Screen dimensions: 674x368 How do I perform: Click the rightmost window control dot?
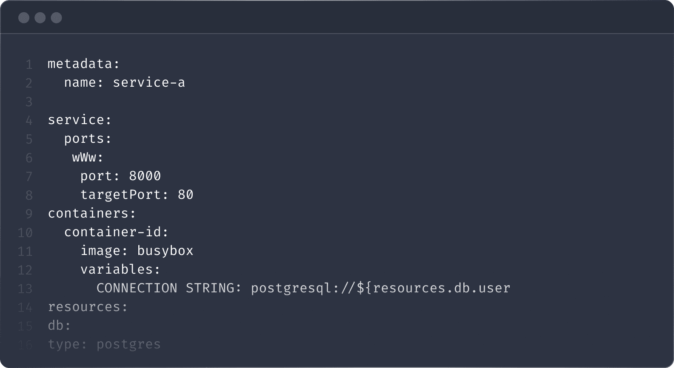56,18
